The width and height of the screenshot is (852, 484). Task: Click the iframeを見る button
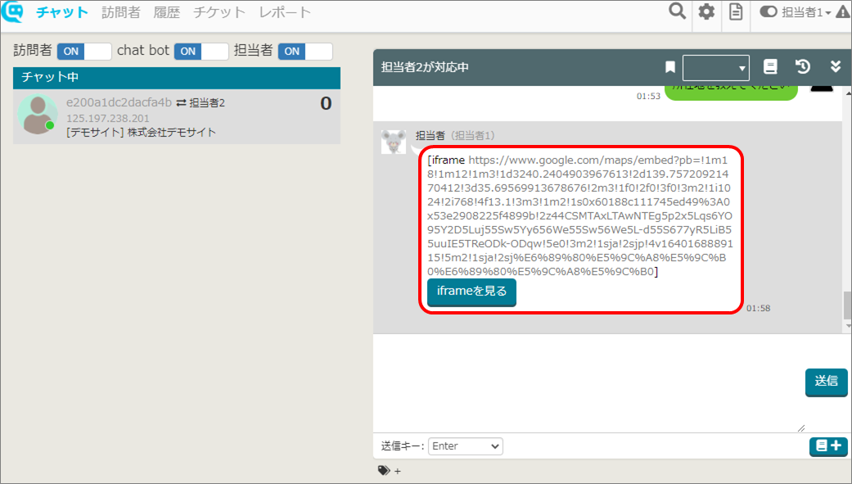click(x=471, y=292)
